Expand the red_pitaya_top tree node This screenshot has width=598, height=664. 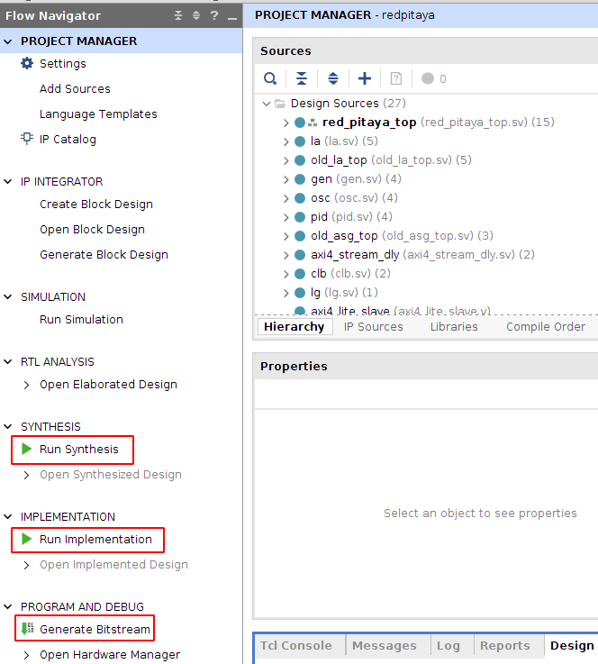click(286, 123)
